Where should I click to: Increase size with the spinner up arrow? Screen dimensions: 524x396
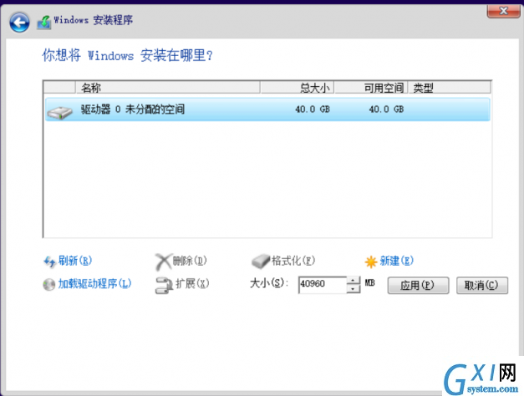tap(354, 281)
